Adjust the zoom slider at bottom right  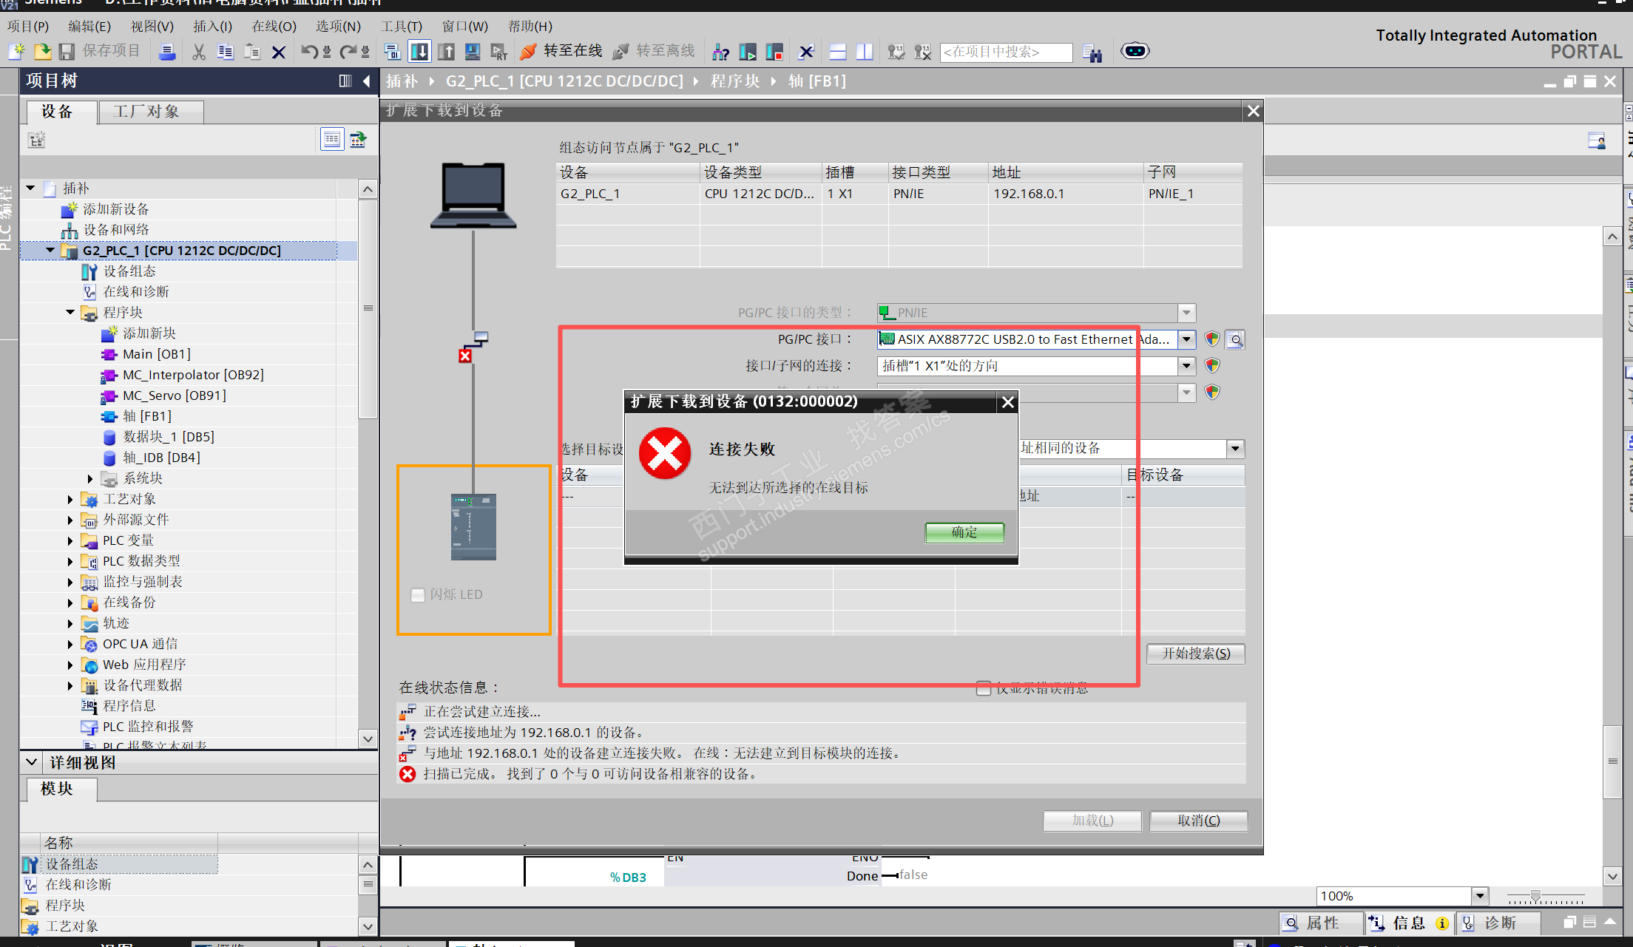1535,897
